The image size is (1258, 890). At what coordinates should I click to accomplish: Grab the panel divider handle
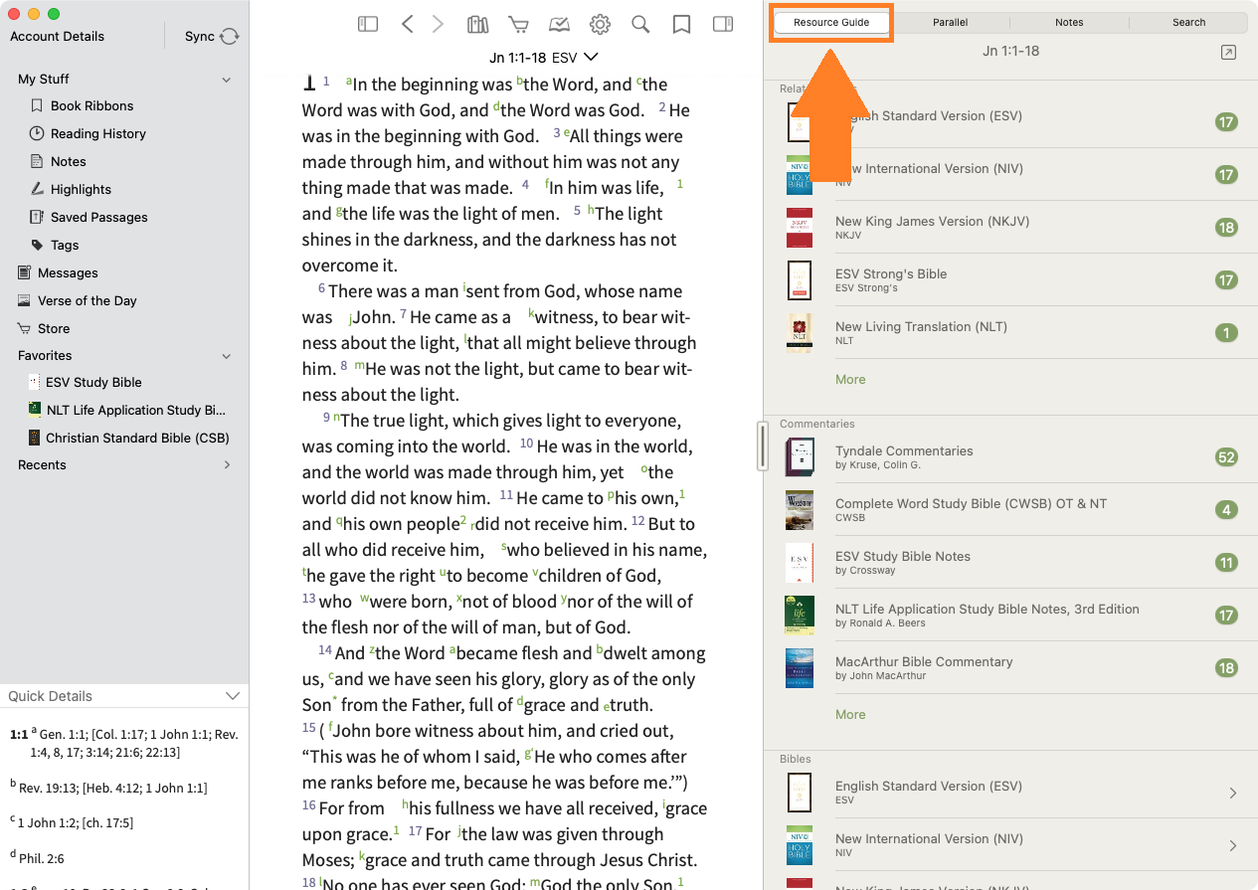(x=763, y=445)
